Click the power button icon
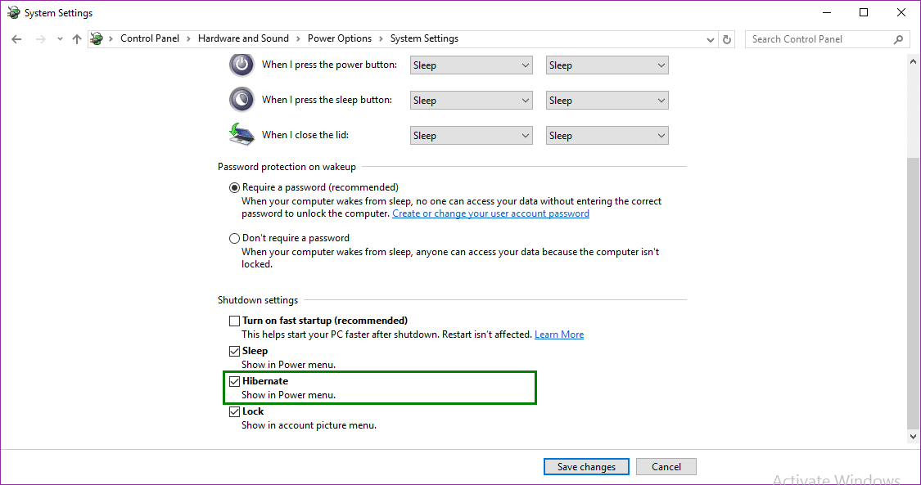Image resolution: width=921 pixels, height=485 pixels. pos(242,65)
